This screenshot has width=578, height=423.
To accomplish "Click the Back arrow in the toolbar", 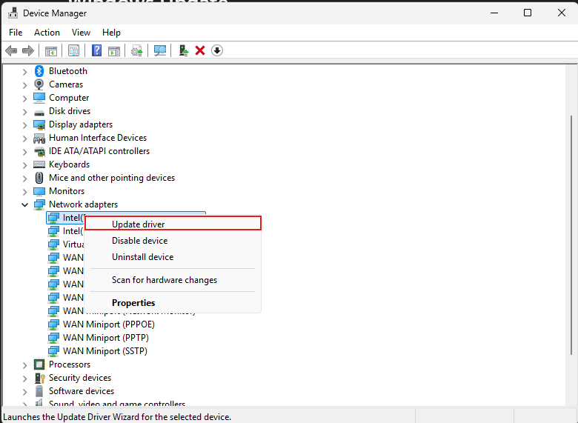I will coord(10,50).
